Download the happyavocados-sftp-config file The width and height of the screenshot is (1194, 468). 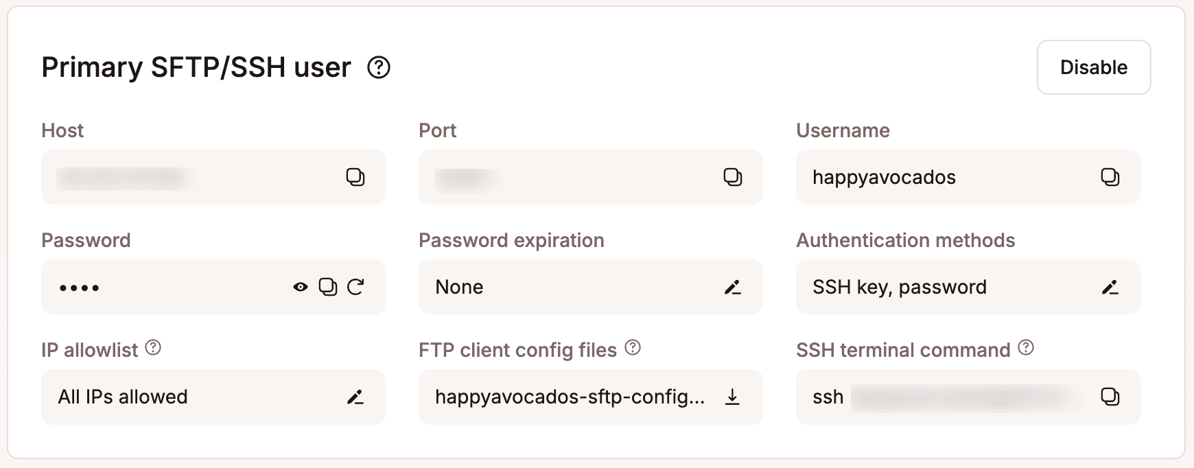[733, 397]
